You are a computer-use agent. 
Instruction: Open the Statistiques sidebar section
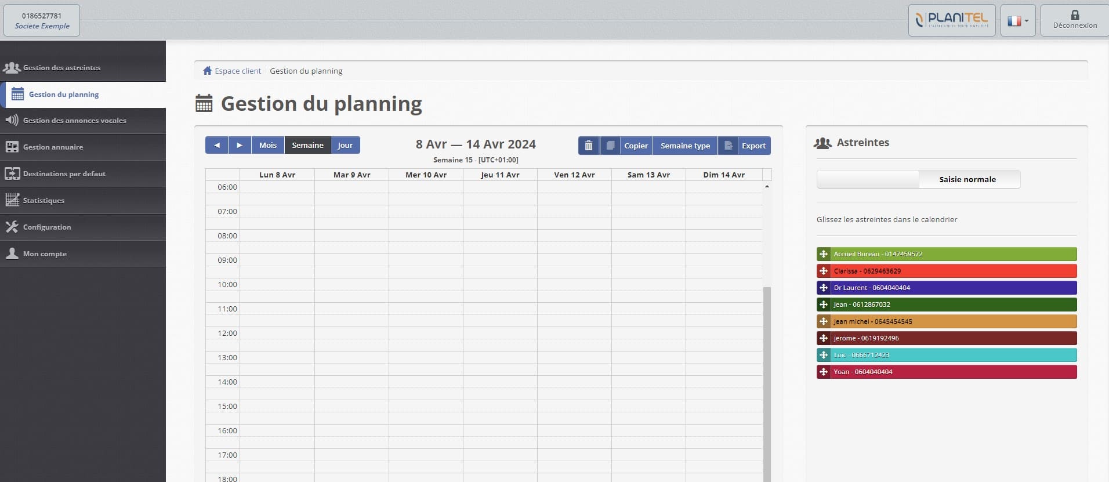click(x=44, y=201)
